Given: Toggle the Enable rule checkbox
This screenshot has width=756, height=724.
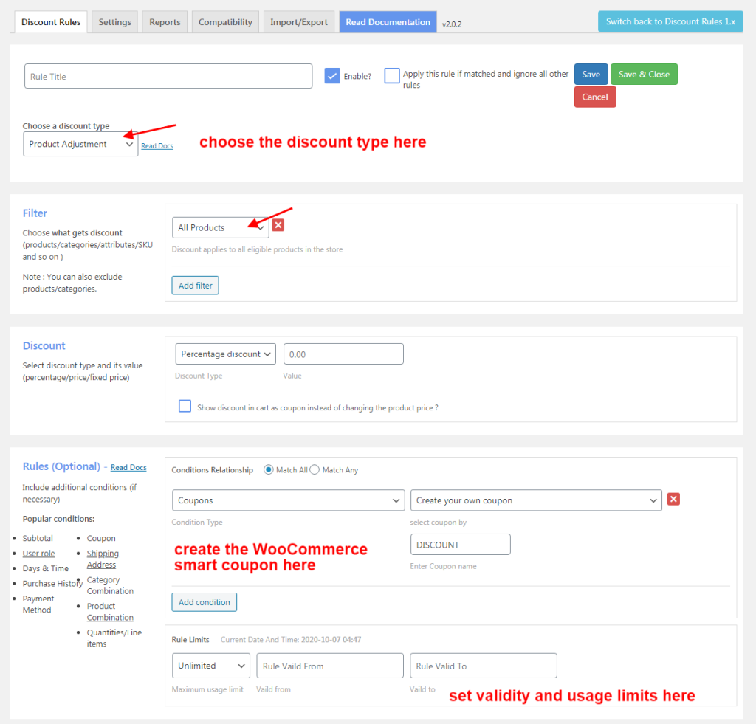Looking at the screenshot, I should tap(332, 76).
